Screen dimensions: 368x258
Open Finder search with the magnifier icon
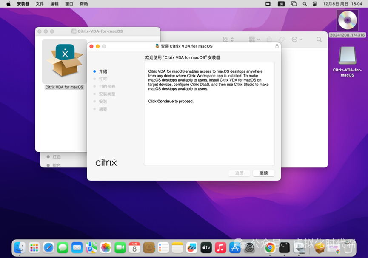pyautogui.click(x=319, y=39)
